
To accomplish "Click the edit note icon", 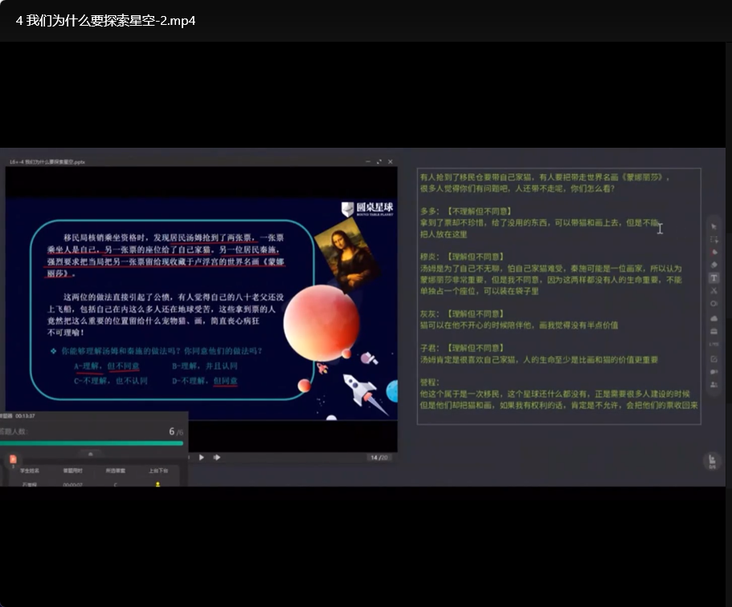I will click(x=714, y=358).
